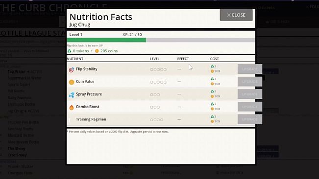Click the Spray Pressure water droplets icon
This screenshot has width=319, height=179.
[72, 95]
